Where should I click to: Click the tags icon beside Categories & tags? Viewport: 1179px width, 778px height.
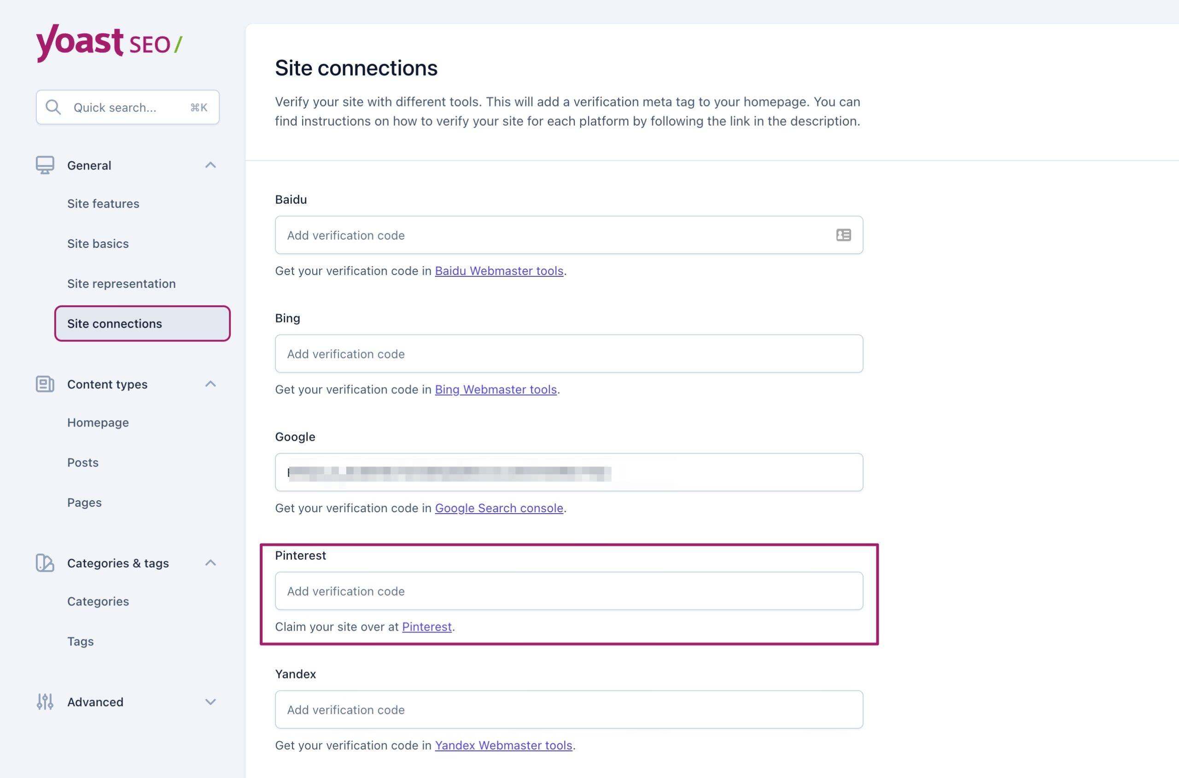click(44, 563)
